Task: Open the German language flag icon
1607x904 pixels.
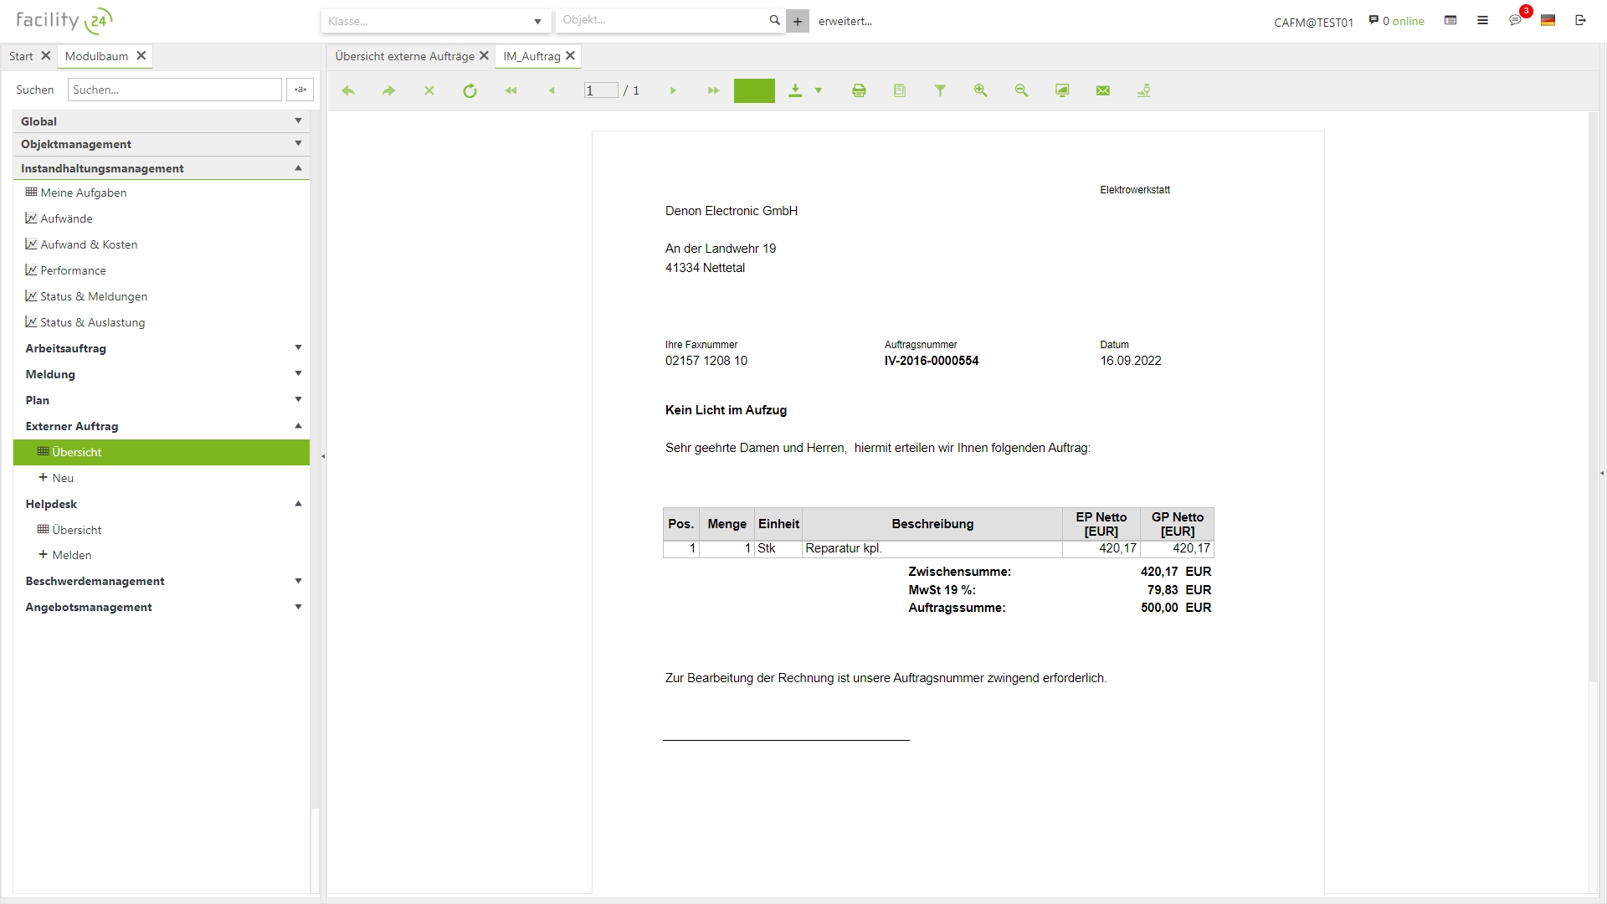Action: tap(1548, 21)
